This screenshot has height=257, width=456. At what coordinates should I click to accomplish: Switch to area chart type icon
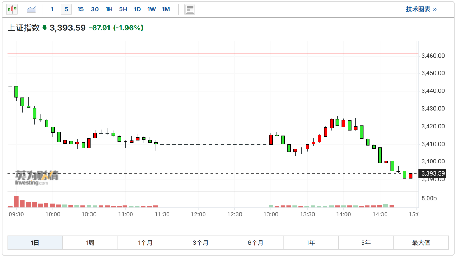(31, 9)
